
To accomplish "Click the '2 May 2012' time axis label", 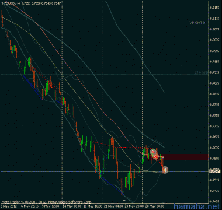I will coord(9,206).
